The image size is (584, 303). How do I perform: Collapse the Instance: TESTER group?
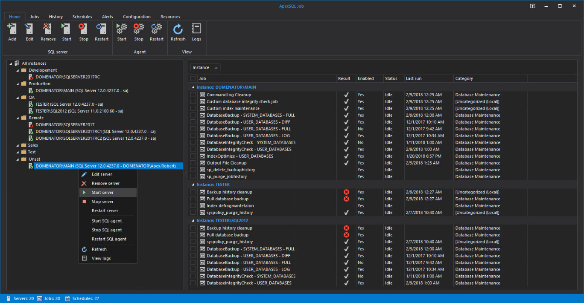(193, 185)
